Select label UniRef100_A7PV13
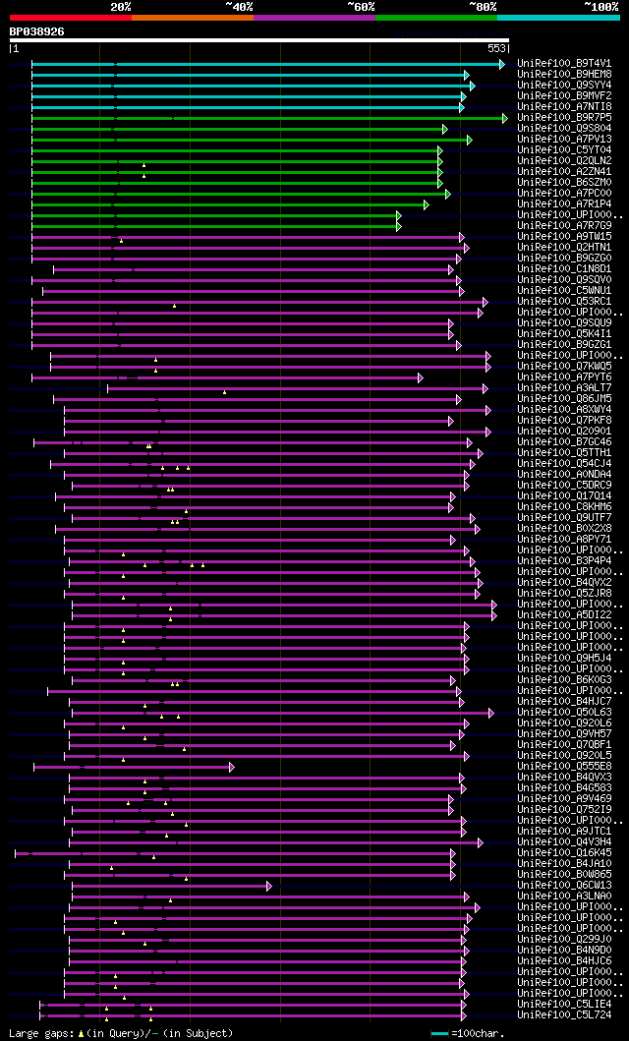This screenshot has width=629, height=1041. 565,140
